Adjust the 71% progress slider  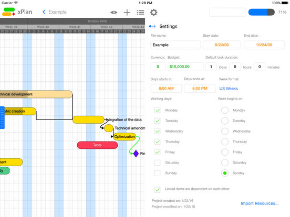[x=261, y=12]
